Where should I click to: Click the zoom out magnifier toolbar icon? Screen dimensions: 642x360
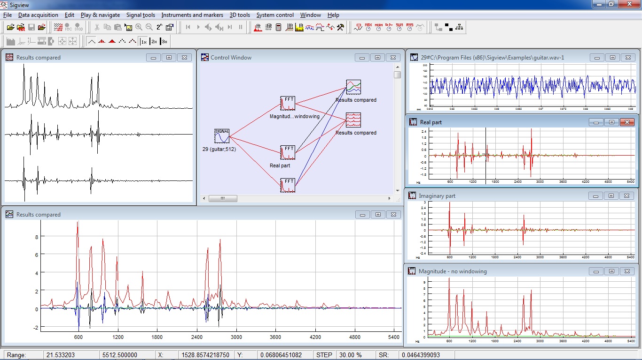[149, 27]
